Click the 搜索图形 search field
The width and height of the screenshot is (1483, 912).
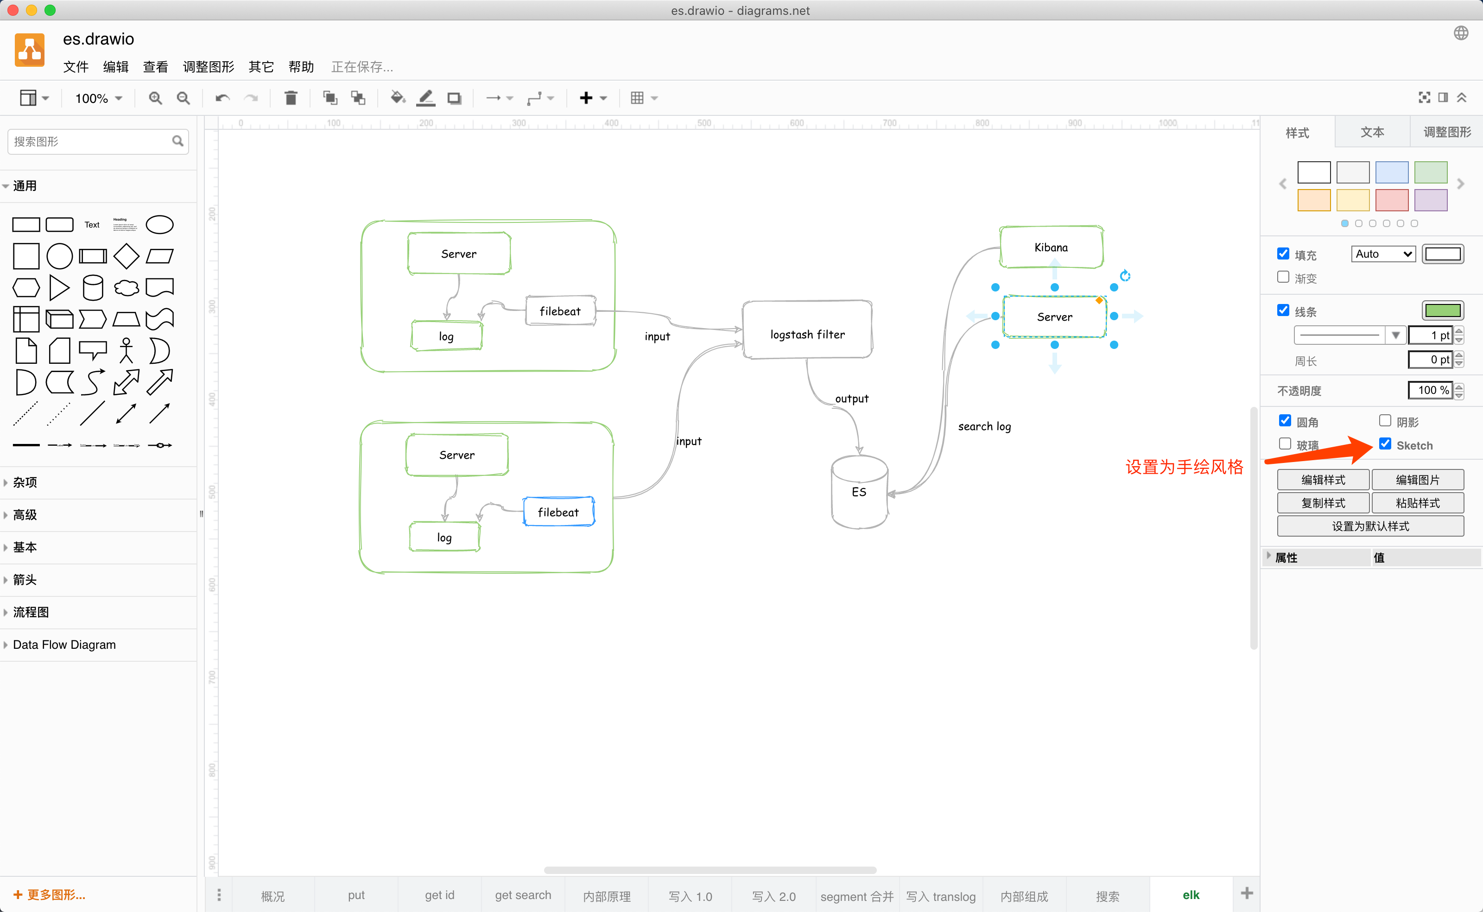[x=90, y=141]
